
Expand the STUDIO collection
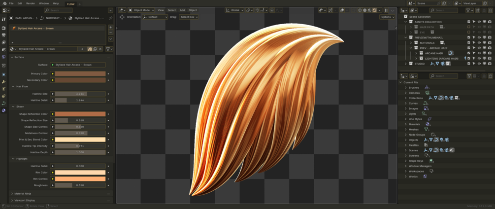pyautogui.click(x=406, y=64)
